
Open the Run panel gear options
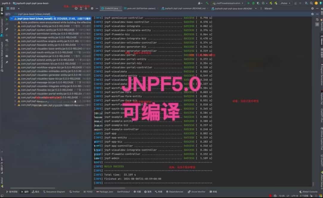point(313,14)
